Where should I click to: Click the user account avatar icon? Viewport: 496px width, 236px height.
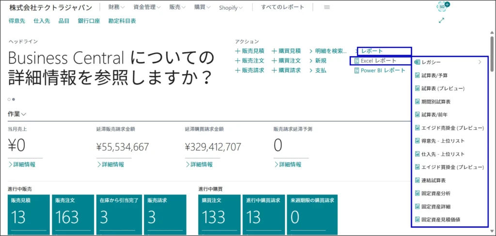[x=442, y=7]
